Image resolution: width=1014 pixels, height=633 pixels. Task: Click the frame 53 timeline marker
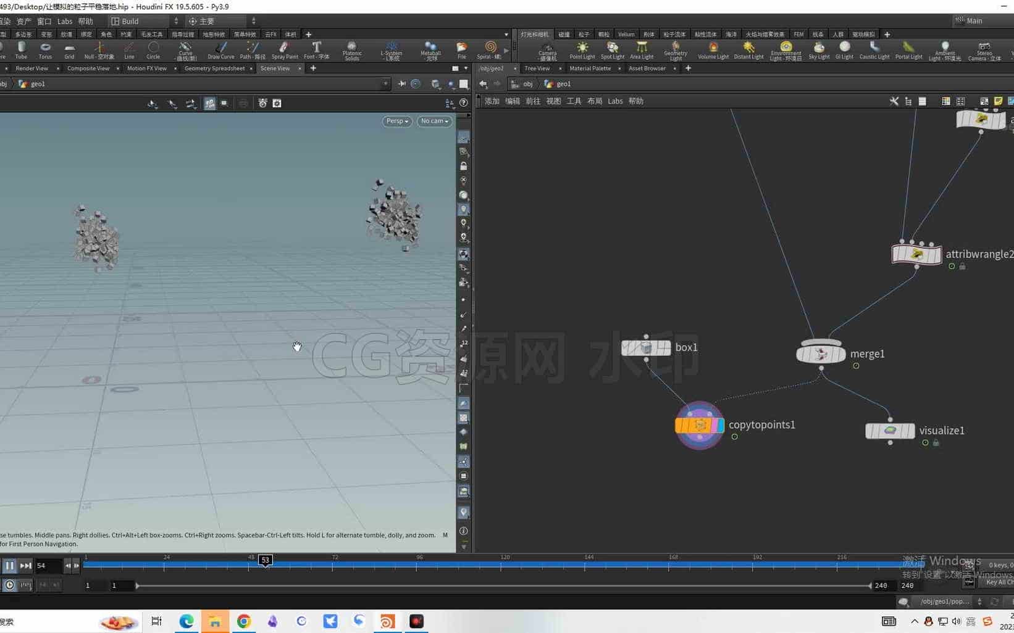pyautogui.click(x=265, y=560)
